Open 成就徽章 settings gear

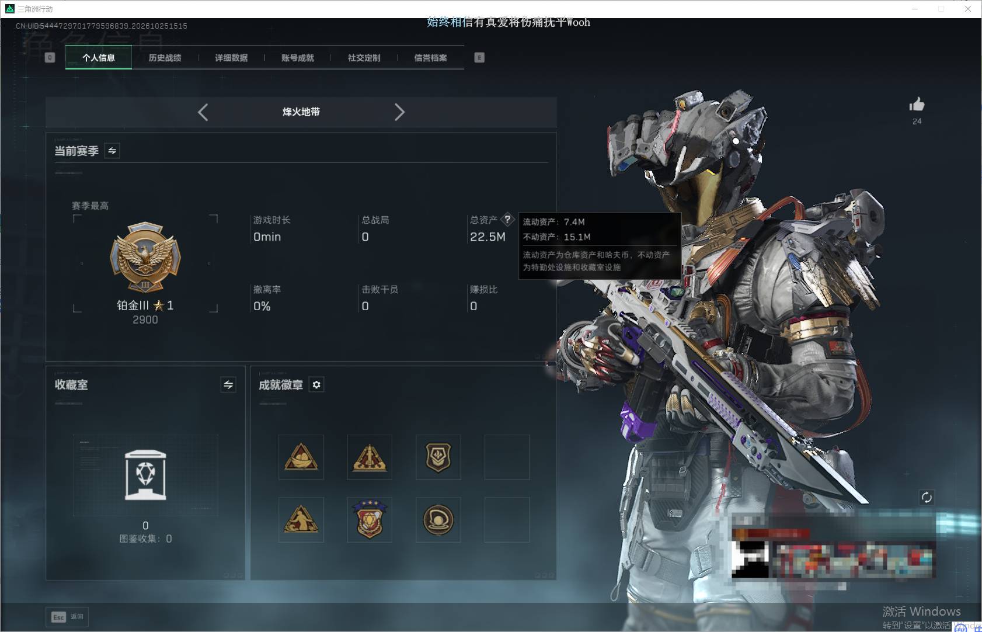tap(316, 384)
